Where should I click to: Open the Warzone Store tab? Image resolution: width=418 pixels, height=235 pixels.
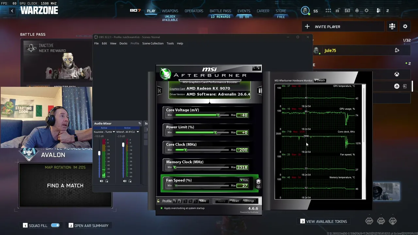pyautogui.click(x=281, y=11)
